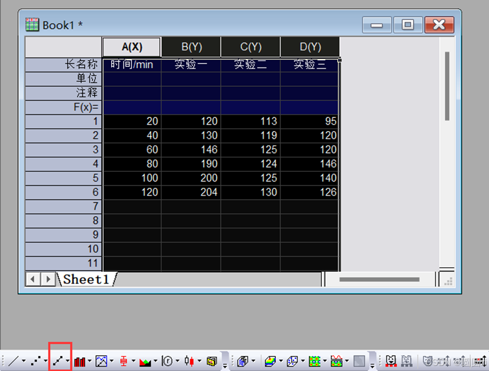Open overflow arrow of 3D graphs toolbar
The image size is (489, 371).
click(372, 366)
